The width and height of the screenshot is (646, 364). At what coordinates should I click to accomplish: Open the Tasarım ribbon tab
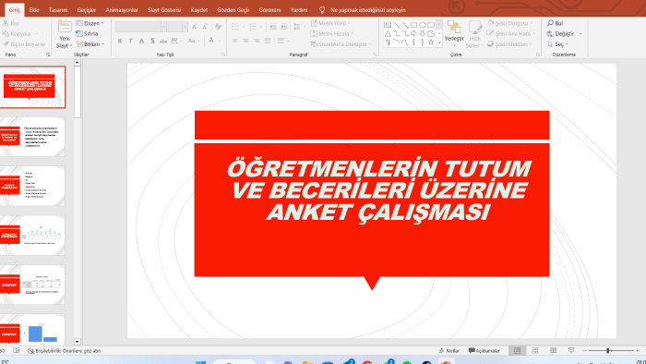[58, 10]
